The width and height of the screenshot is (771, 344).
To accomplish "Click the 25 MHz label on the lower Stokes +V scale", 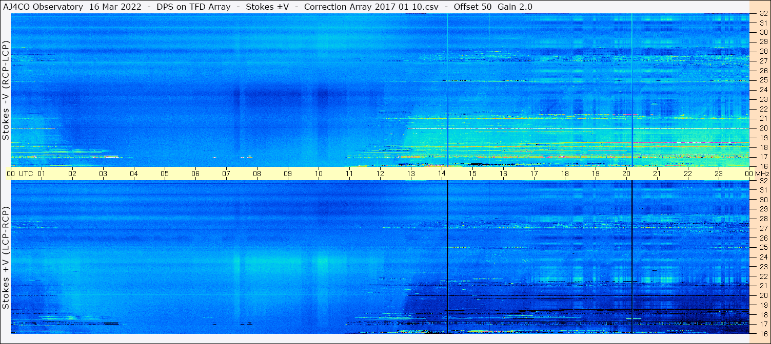I will 763,248.
